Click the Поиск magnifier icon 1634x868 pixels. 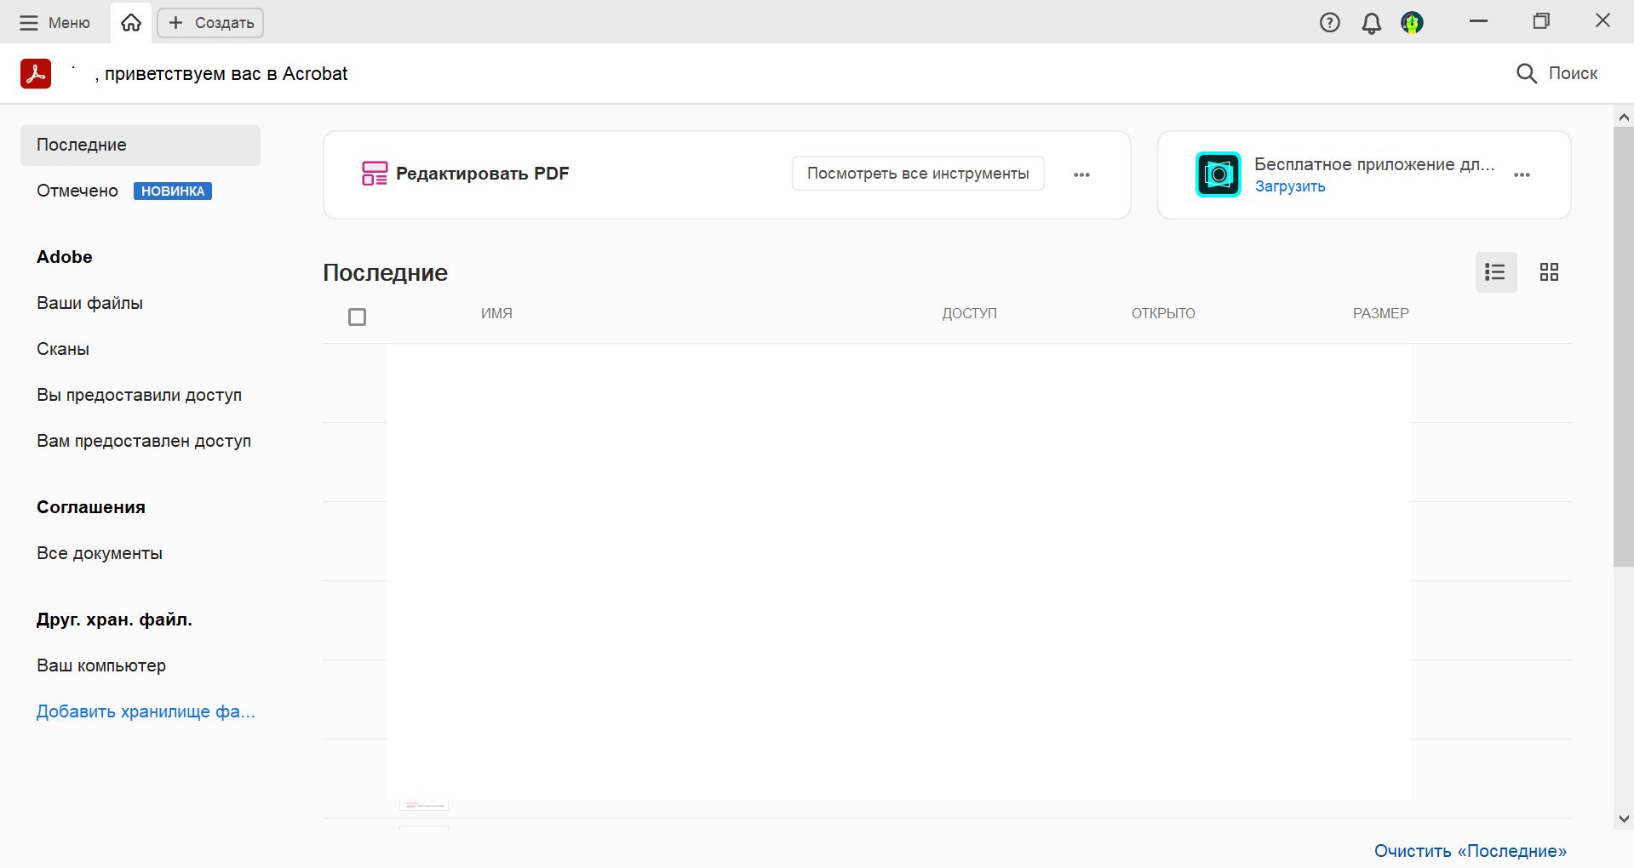click(x=1525, y=73)
